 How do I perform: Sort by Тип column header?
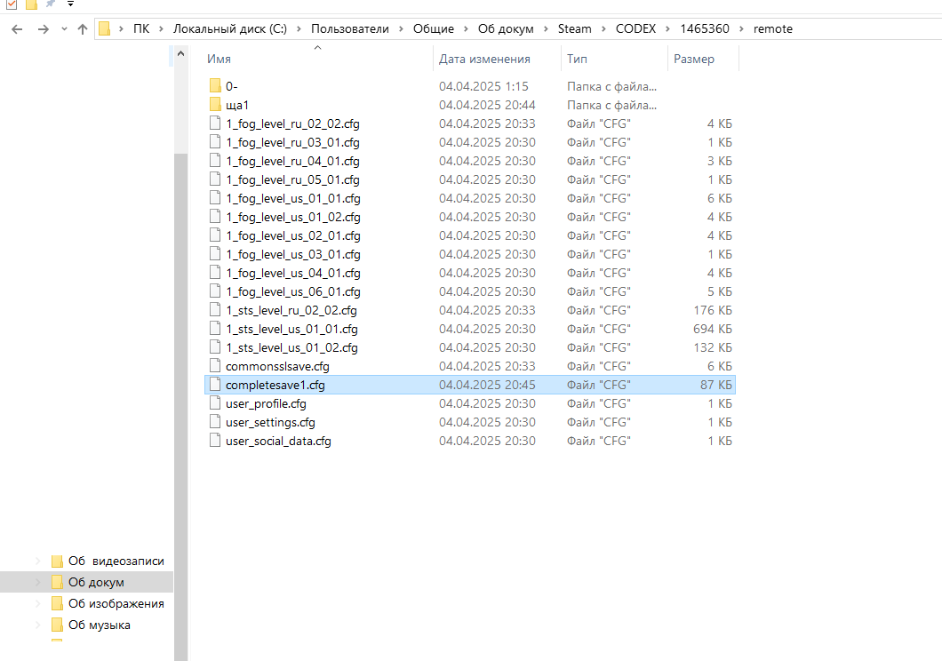[577, 59]
